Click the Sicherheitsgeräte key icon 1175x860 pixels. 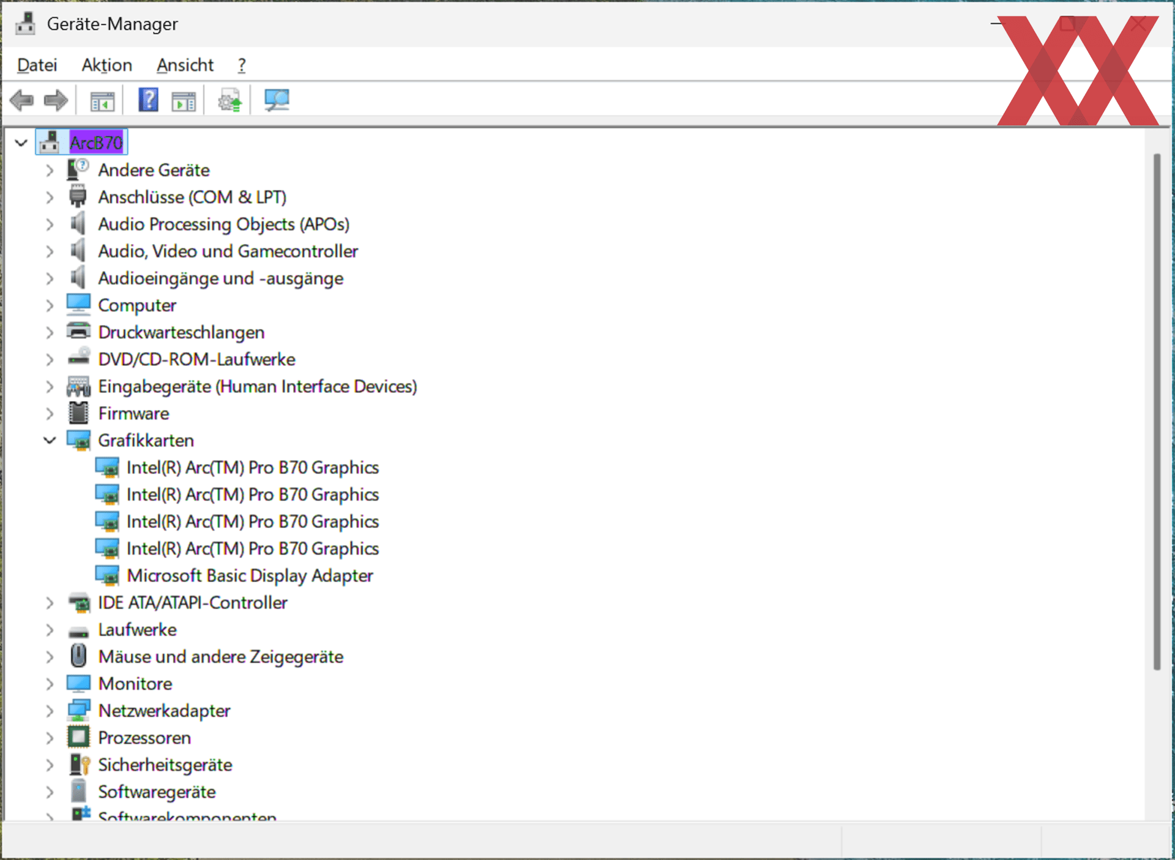[x=79, y=765]
